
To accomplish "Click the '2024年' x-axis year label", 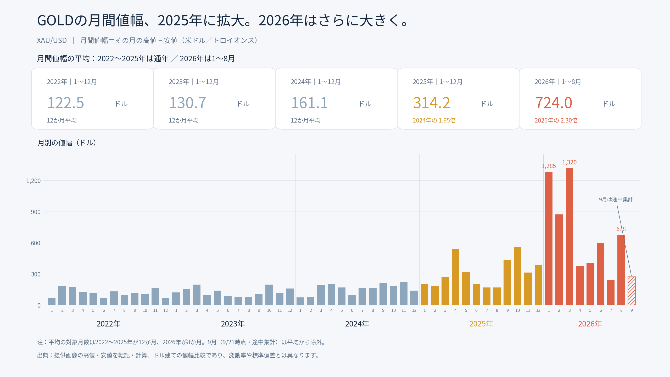I will point(357,324).
